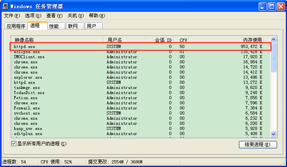Screen dimensions: 287x167
Task: Minimize the Task Manager window
Action: click(x=263, y=6)
